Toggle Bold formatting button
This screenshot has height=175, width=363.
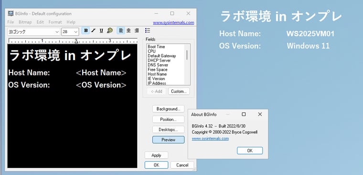85,31
